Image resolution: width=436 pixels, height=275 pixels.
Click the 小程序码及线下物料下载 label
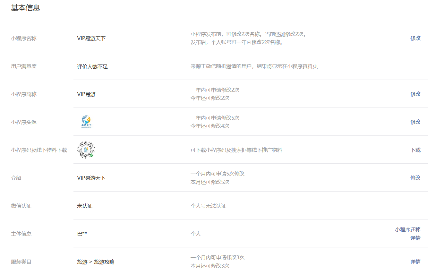click(39, 150)
